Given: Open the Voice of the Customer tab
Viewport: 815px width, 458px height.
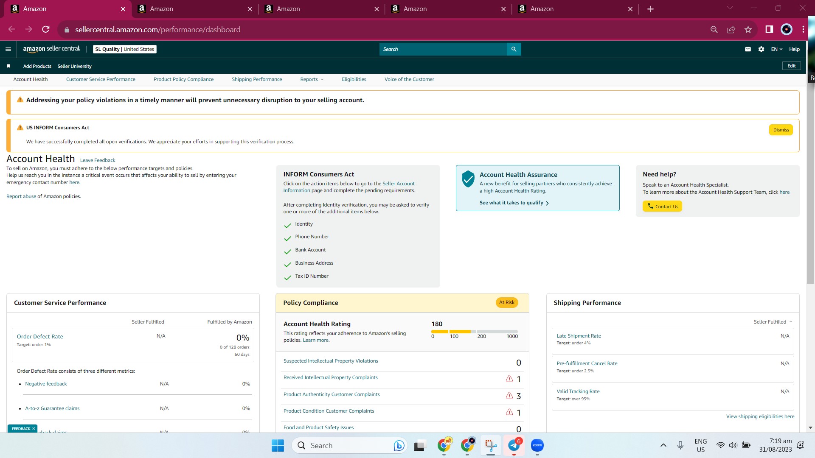Looking at the screenshot, I should (x=409, y=79).
